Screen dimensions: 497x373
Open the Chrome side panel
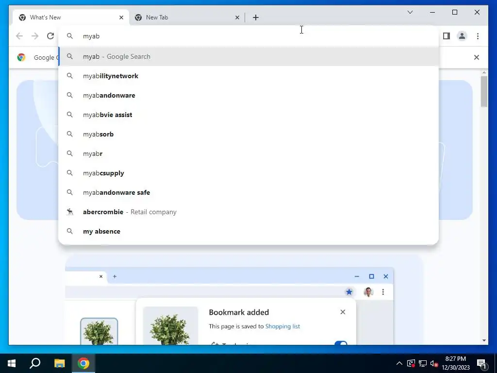447,36
